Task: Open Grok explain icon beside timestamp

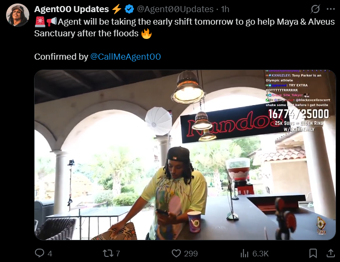Action: coord(315,9)
